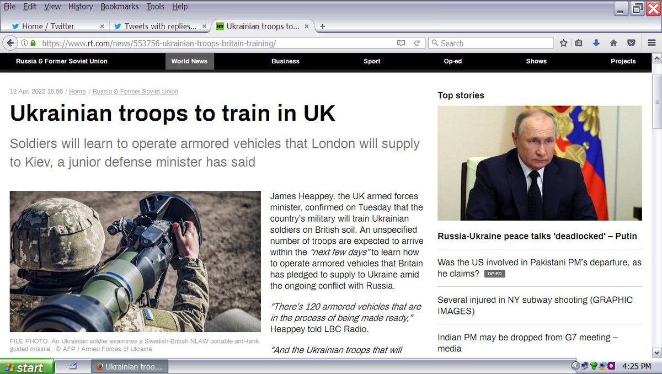662x374 pixels.
Task: Open Op-ed navigation item
Action: (452, 61)
